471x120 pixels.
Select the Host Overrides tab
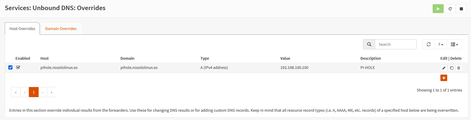coord(22,29)
